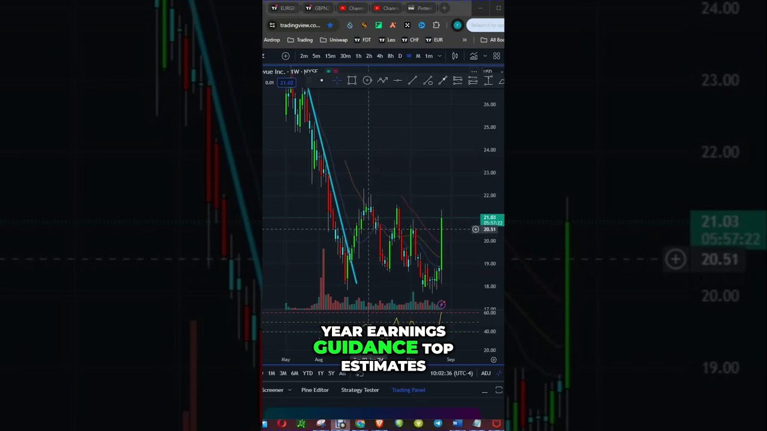Open the Trading bookmarks folder

[x=300, y=40]
